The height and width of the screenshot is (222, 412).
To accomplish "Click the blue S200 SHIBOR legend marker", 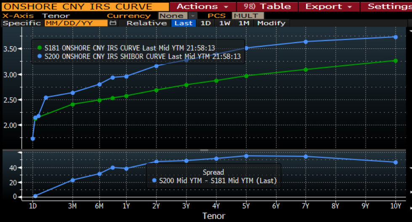I will coord(40,56).
